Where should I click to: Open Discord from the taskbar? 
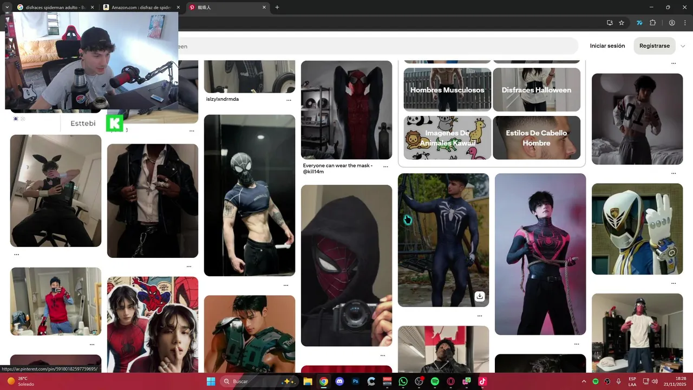(x=339, y=381)
